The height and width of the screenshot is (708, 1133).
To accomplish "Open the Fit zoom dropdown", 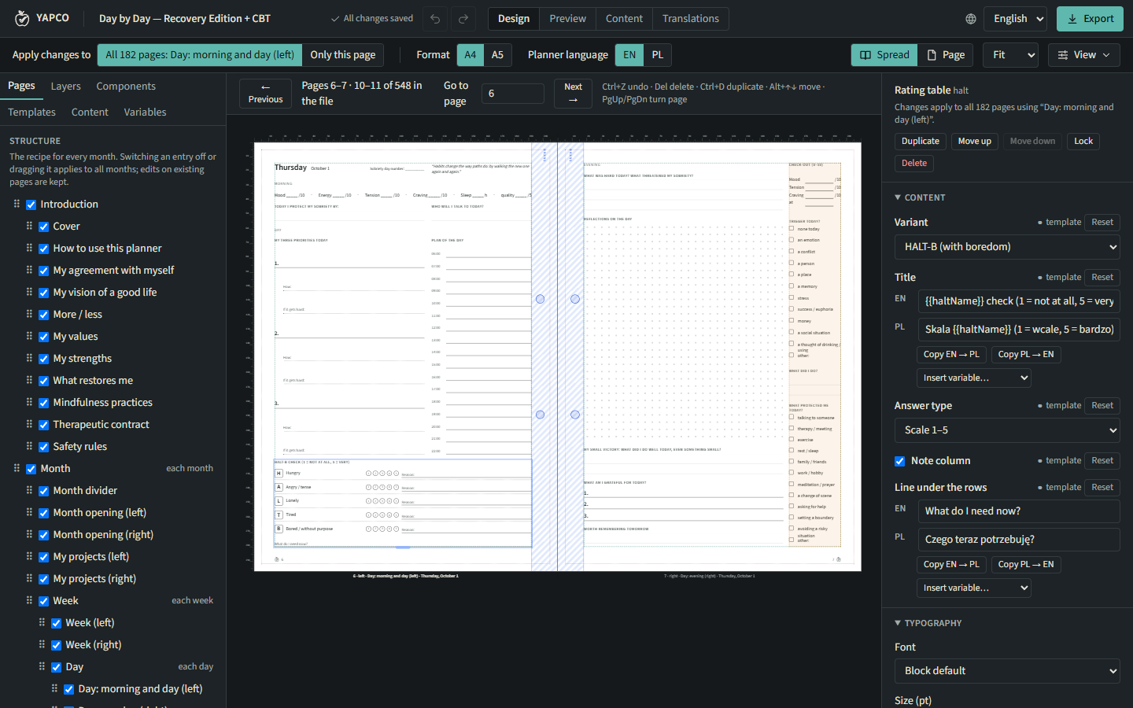I will click(1011, 55).
